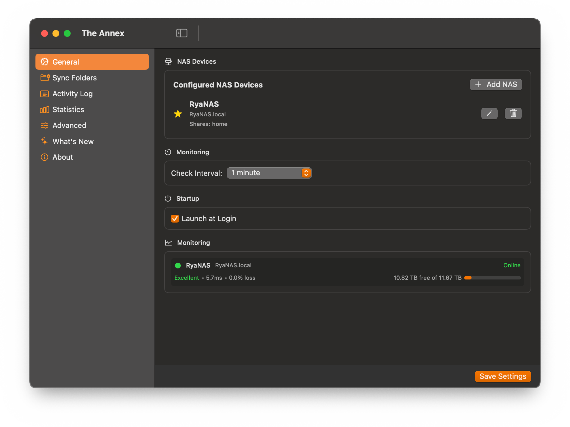Click the yellow star beside RyaNAS

coord(178,114)
